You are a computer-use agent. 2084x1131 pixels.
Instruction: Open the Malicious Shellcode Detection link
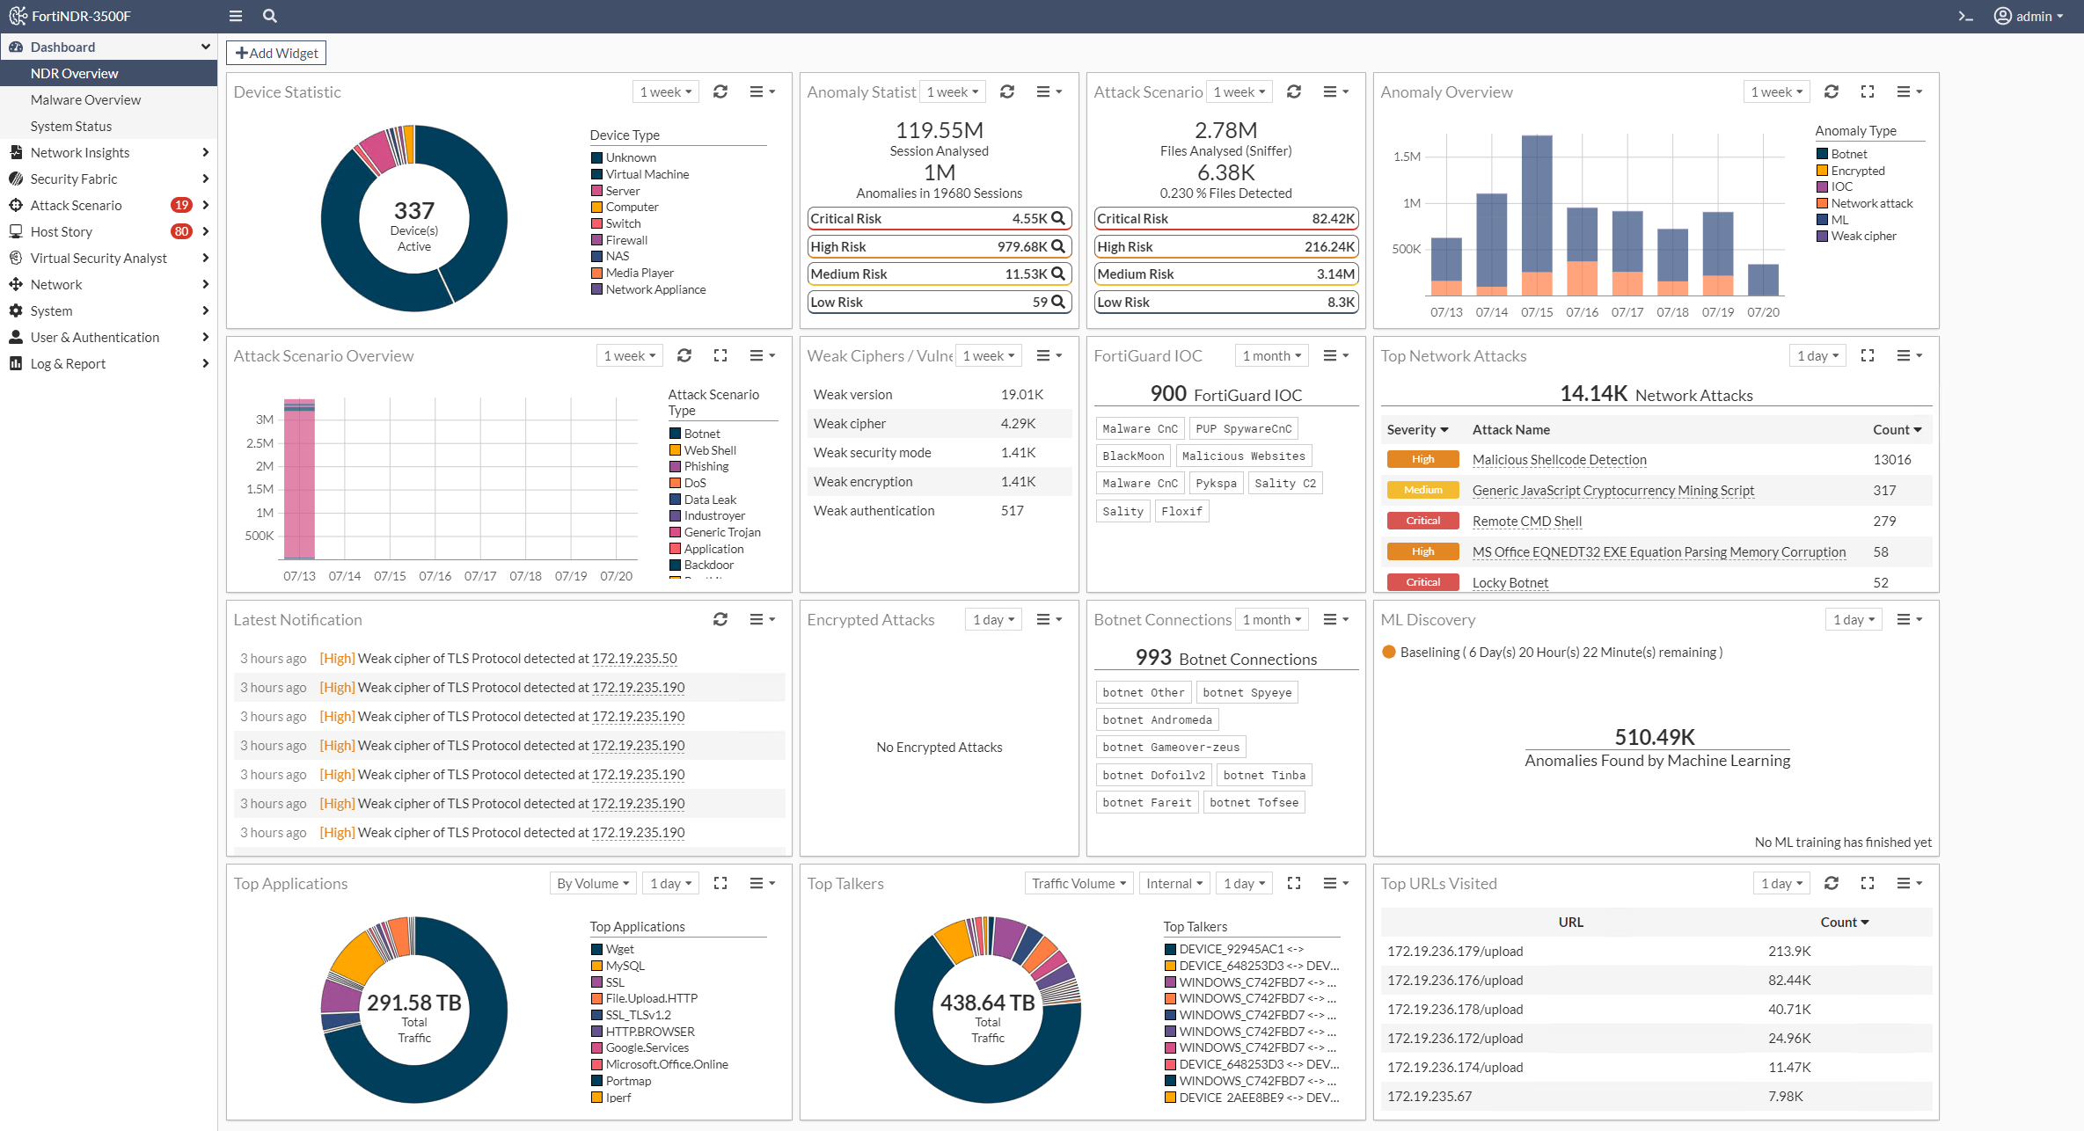click(x=1558, y=459)
